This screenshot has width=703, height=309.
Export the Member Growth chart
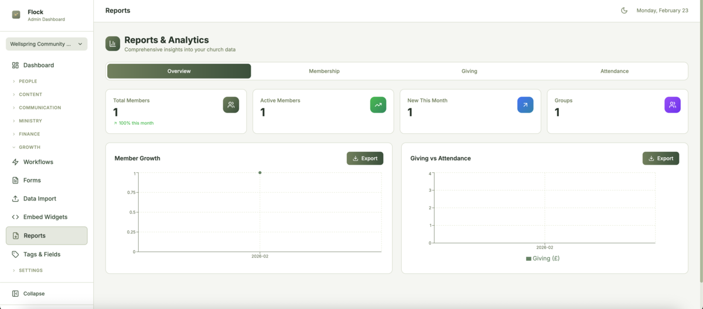point(365,158)
